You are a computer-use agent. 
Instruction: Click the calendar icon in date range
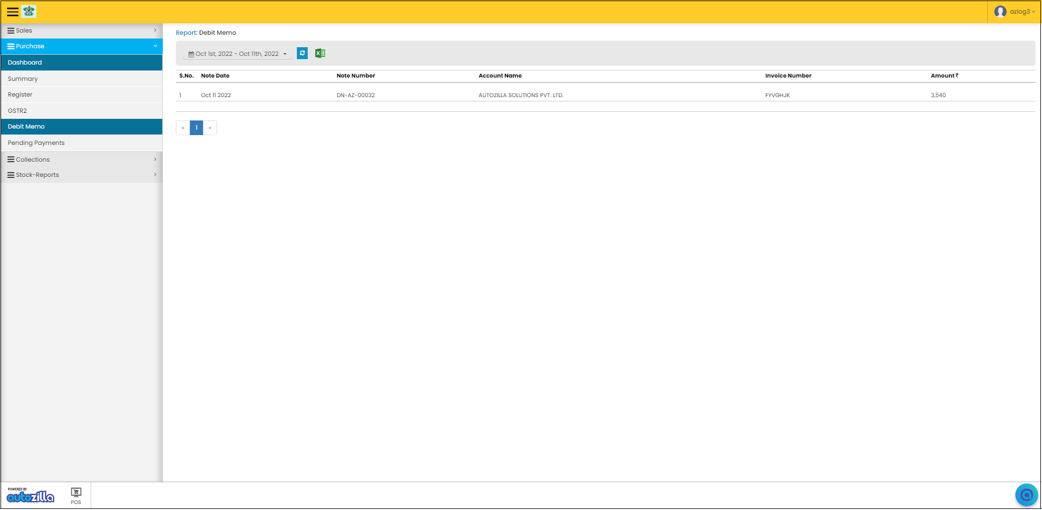tap(191, 54)
